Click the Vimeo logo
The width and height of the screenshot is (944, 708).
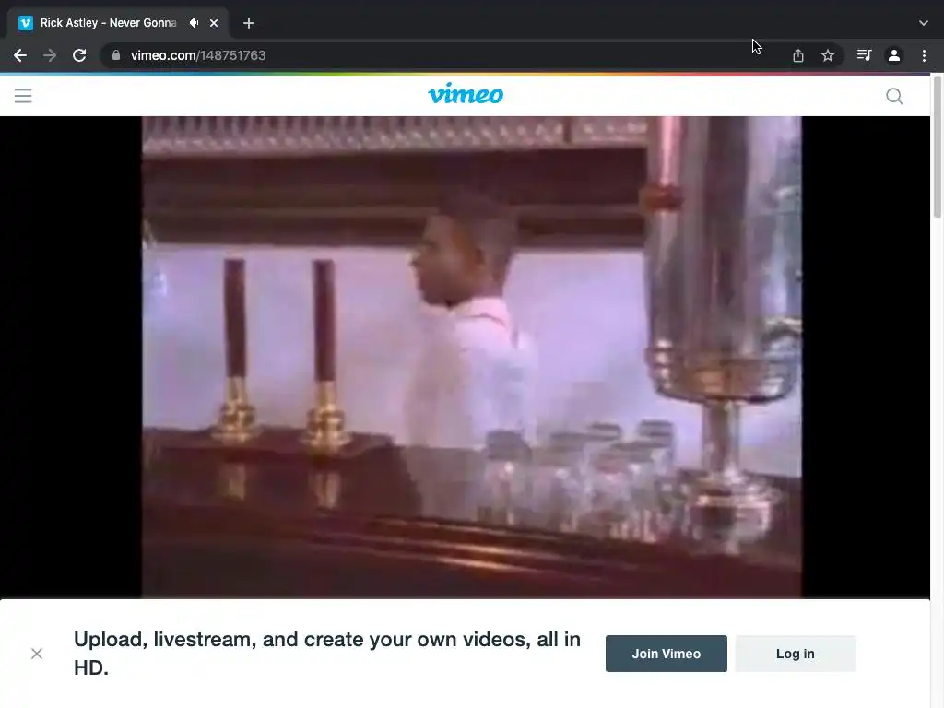[466, 94]
